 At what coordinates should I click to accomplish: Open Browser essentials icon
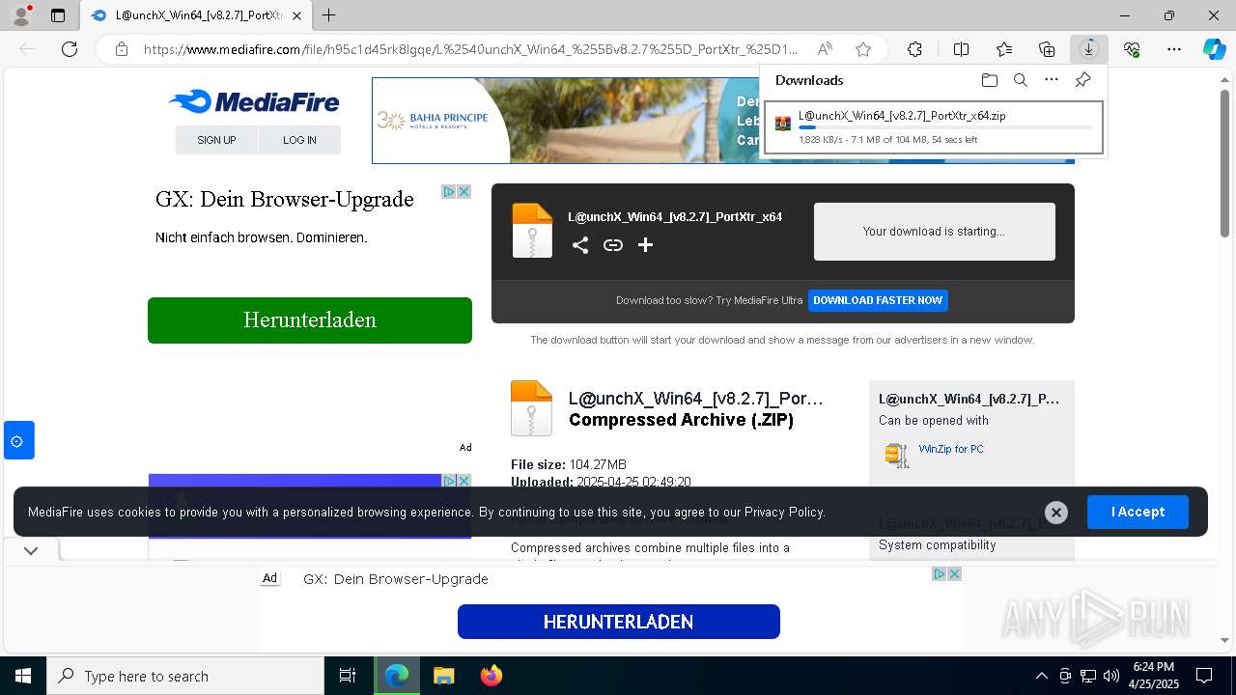pos(1132,49)
